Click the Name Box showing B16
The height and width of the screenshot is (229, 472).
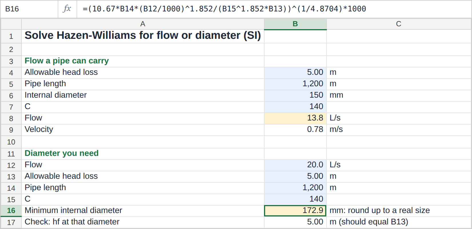[29, 9]
